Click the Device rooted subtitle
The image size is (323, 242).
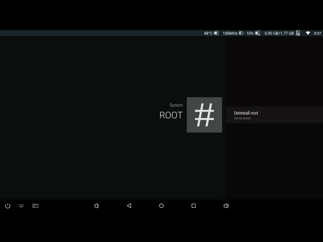242,118
